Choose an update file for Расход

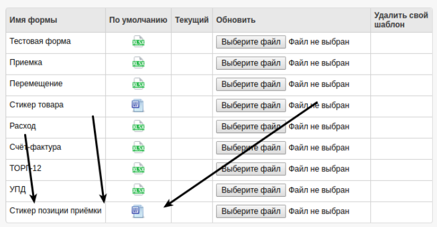pos(251,126)
